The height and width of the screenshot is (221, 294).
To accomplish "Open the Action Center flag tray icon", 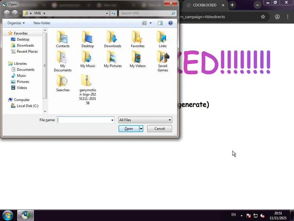I will (x=249, y=215).
